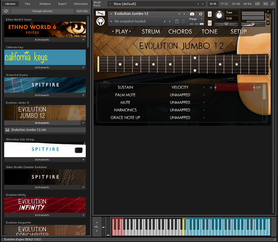Open the TONE page
Image resolution: width=278 pixels, height=242 pixels.
coord(209,32)
